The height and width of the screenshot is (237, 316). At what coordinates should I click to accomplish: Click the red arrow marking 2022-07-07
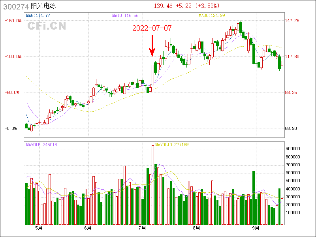(152, 45)
